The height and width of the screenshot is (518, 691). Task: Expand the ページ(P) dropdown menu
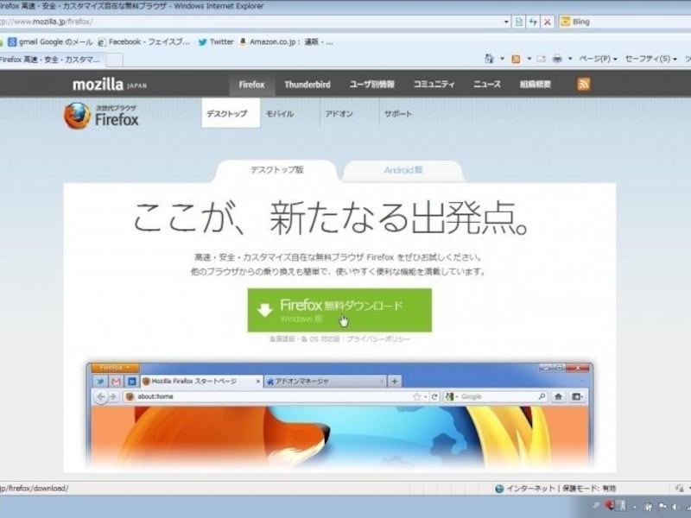click(594, 58)
